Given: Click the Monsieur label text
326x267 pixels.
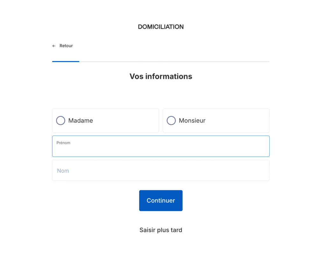Looking at the screenshot, I should (192, 121).
